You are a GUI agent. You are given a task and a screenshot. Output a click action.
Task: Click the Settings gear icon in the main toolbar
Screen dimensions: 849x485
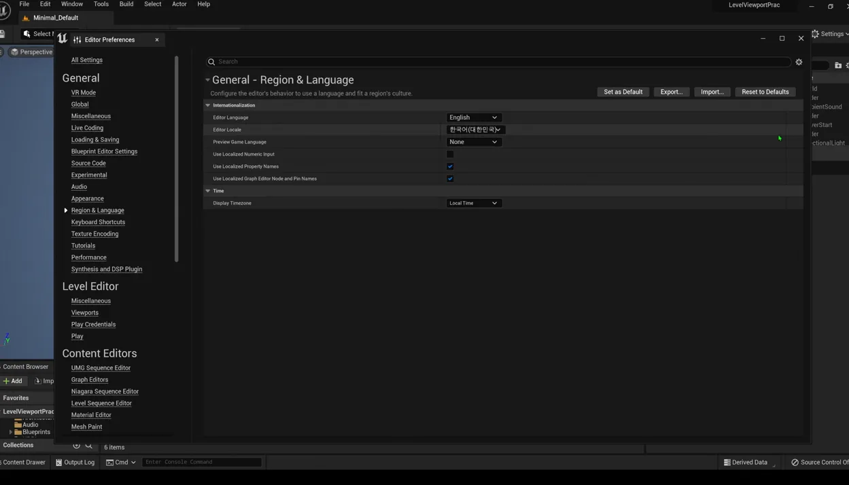816,34
